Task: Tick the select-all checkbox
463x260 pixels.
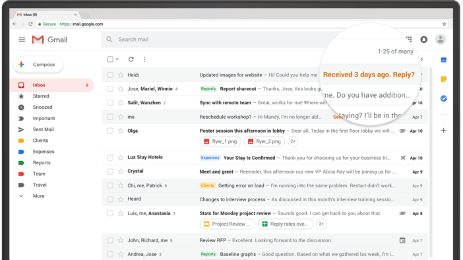Action: (110, 59)
